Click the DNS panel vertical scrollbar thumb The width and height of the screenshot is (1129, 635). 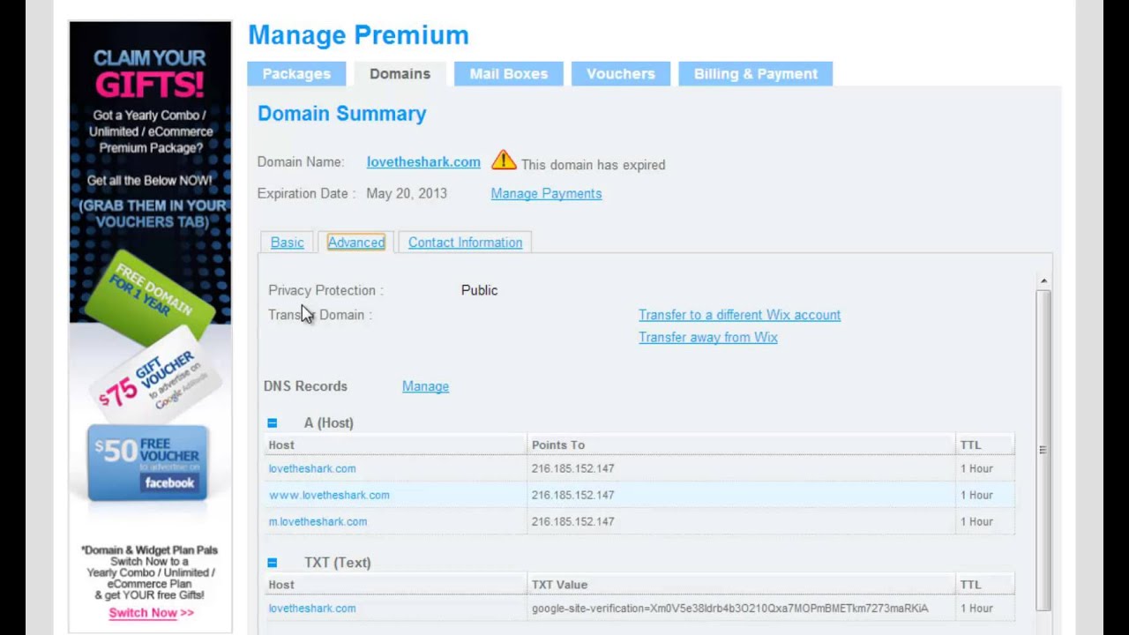1043,450
